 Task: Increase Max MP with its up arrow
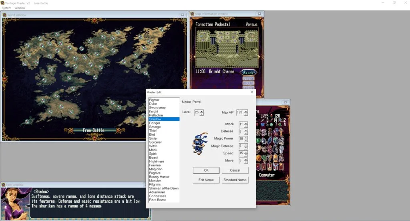coord(246,111)
